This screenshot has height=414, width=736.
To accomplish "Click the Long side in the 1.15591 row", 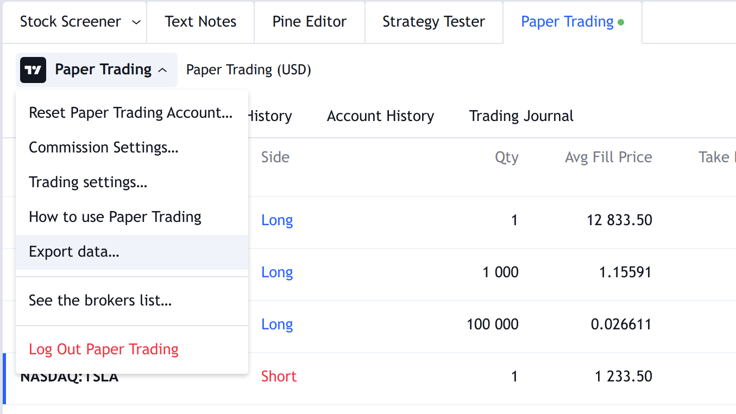I will click(277, 272).
